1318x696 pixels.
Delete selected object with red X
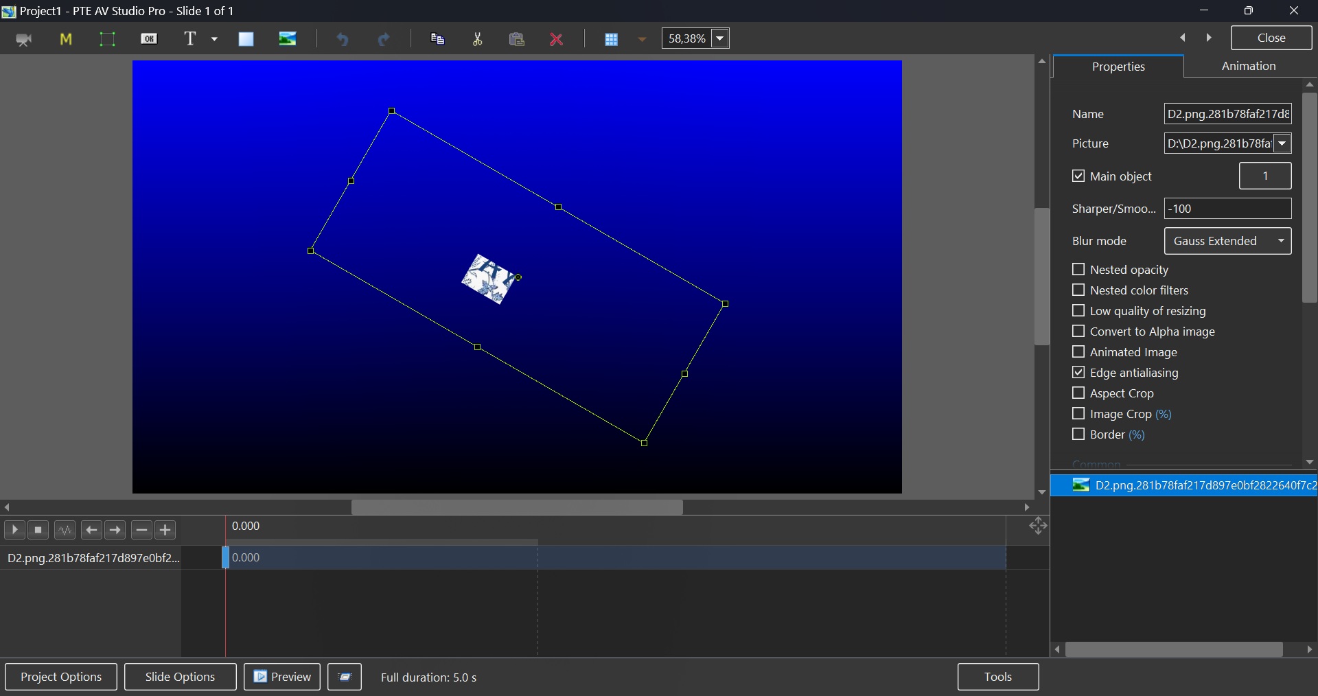click(557, 39)
